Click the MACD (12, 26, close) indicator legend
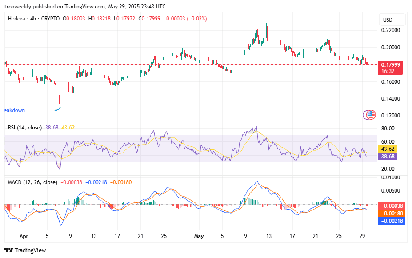Viewport: 412px width, 258px height. click(x=32, y=182)
